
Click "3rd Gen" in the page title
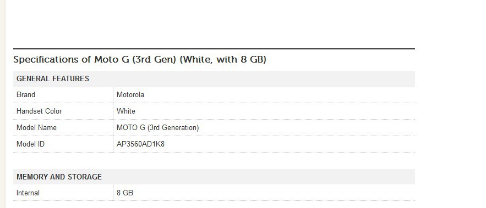point(154,59)
